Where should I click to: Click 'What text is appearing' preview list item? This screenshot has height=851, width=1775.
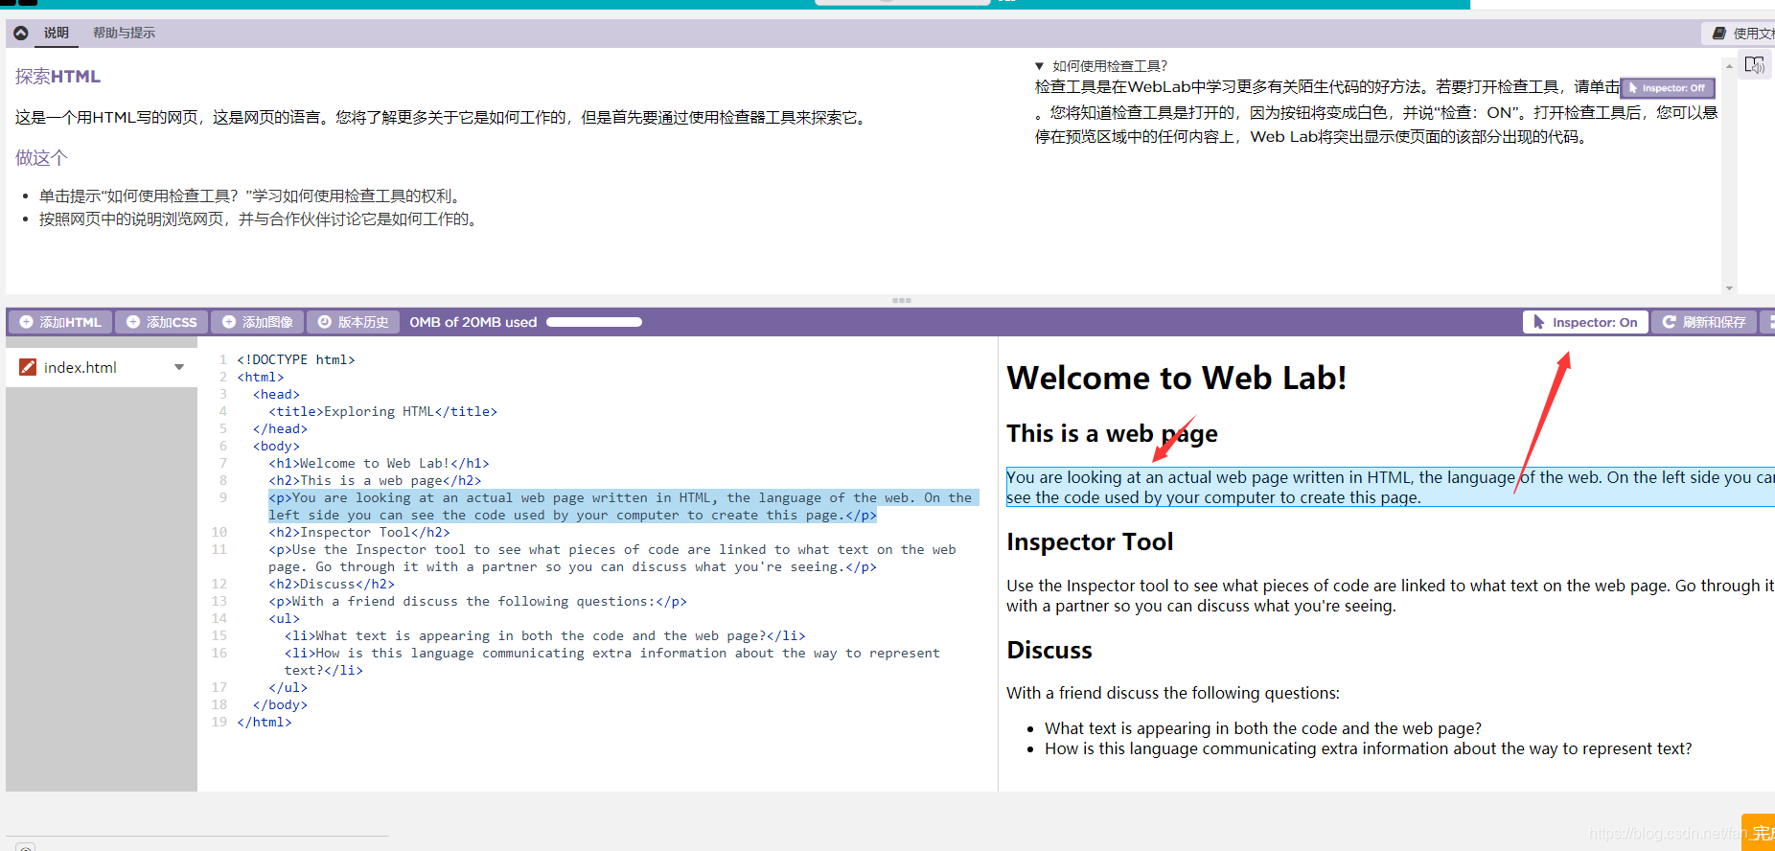pyautogui.click(x=1263, y=728)
